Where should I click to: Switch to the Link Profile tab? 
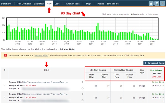click(113, 4)
